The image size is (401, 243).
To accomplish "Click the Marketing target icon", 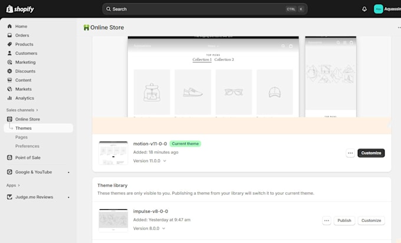I will point(9,62).
